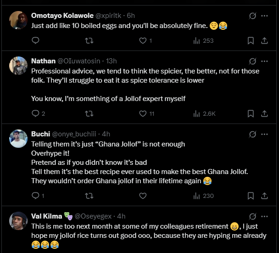Expand three-dot menu on Omotayo's tweet
Viewport: 279px width, 253px height.
(264, 16)
